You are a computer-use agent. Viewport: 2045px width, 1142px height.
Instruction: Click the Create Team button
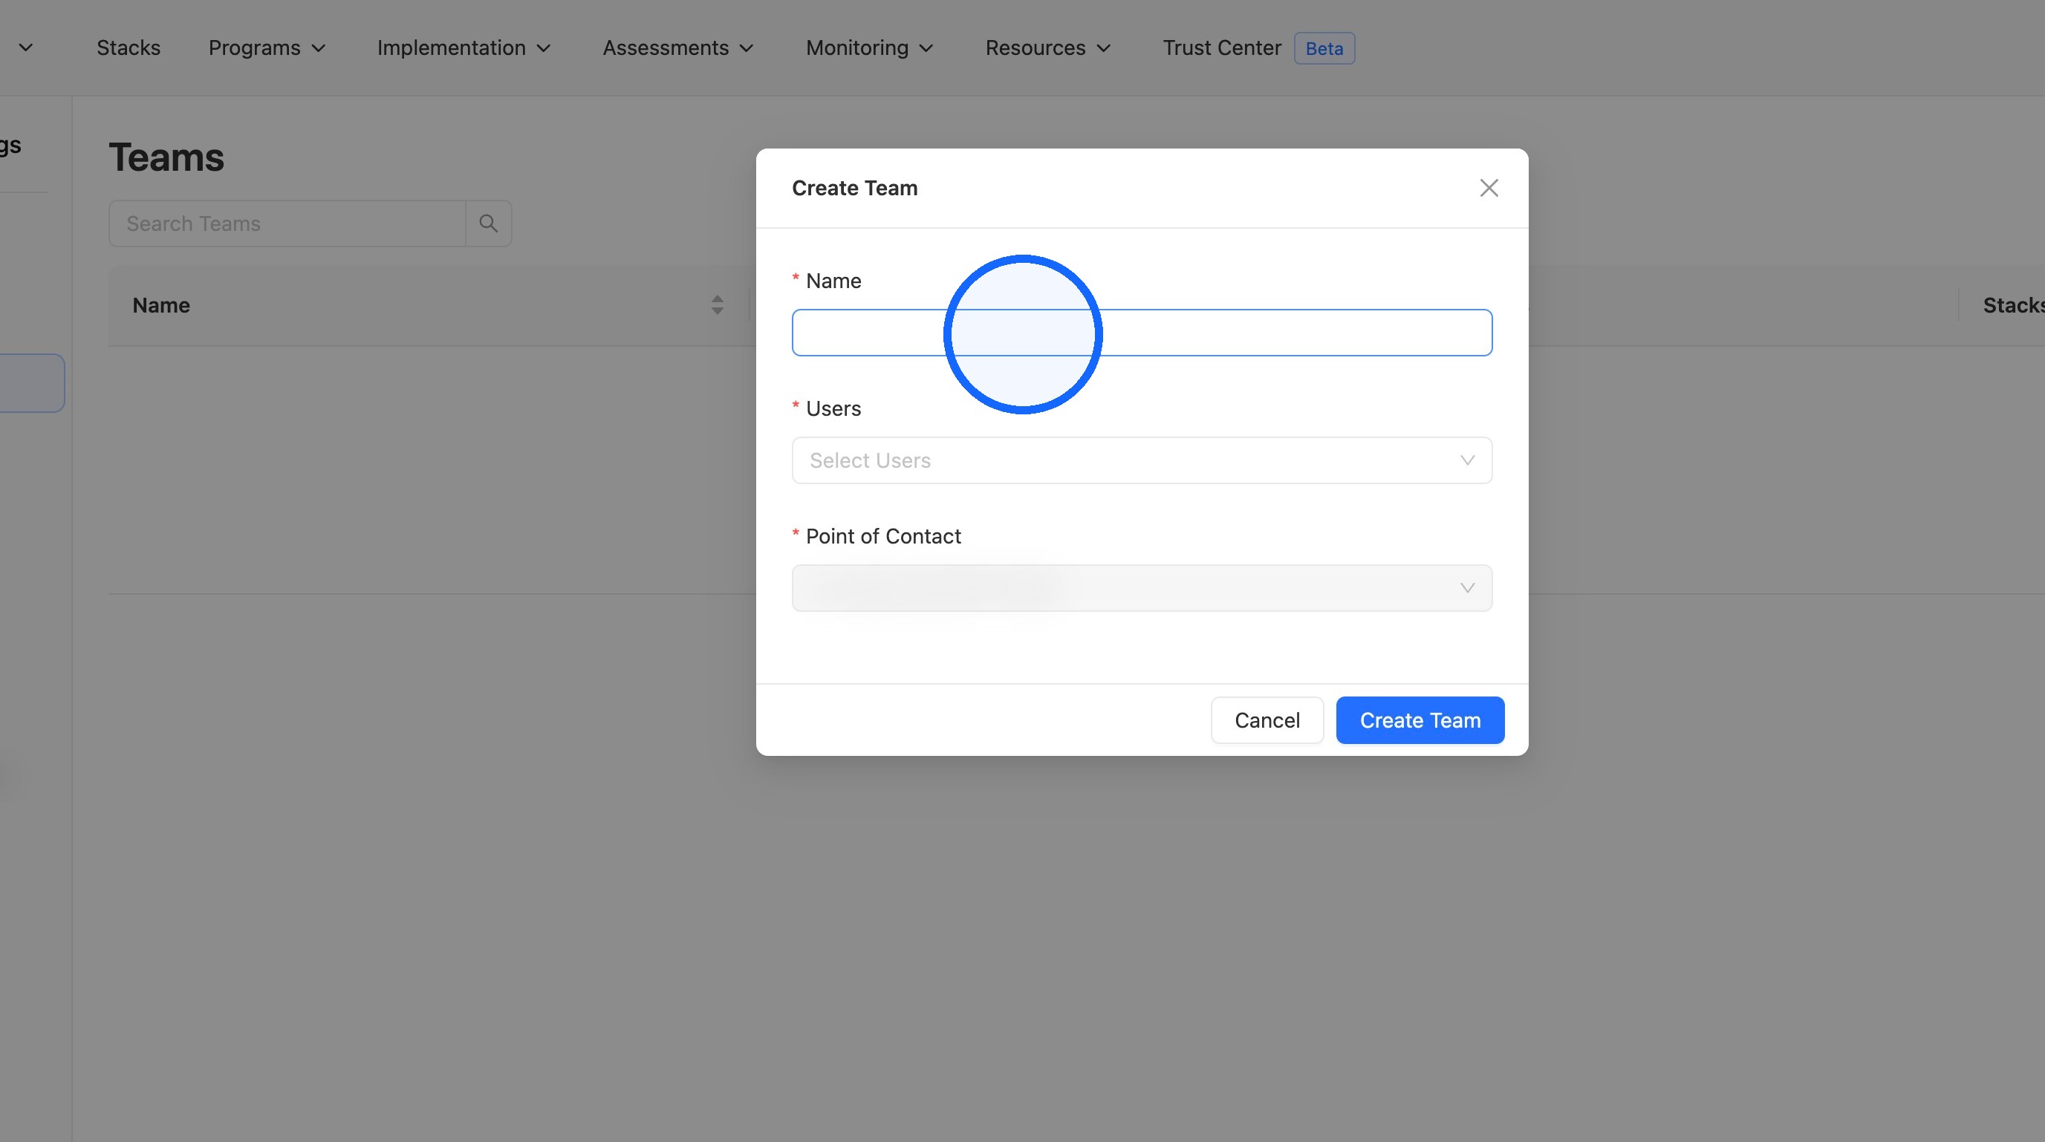1420,720
